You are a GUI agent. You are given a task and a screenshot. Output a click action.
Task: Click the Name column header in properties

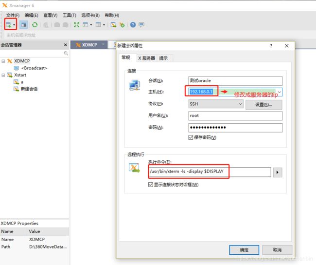pyautogui.click(x=13, y=231)
